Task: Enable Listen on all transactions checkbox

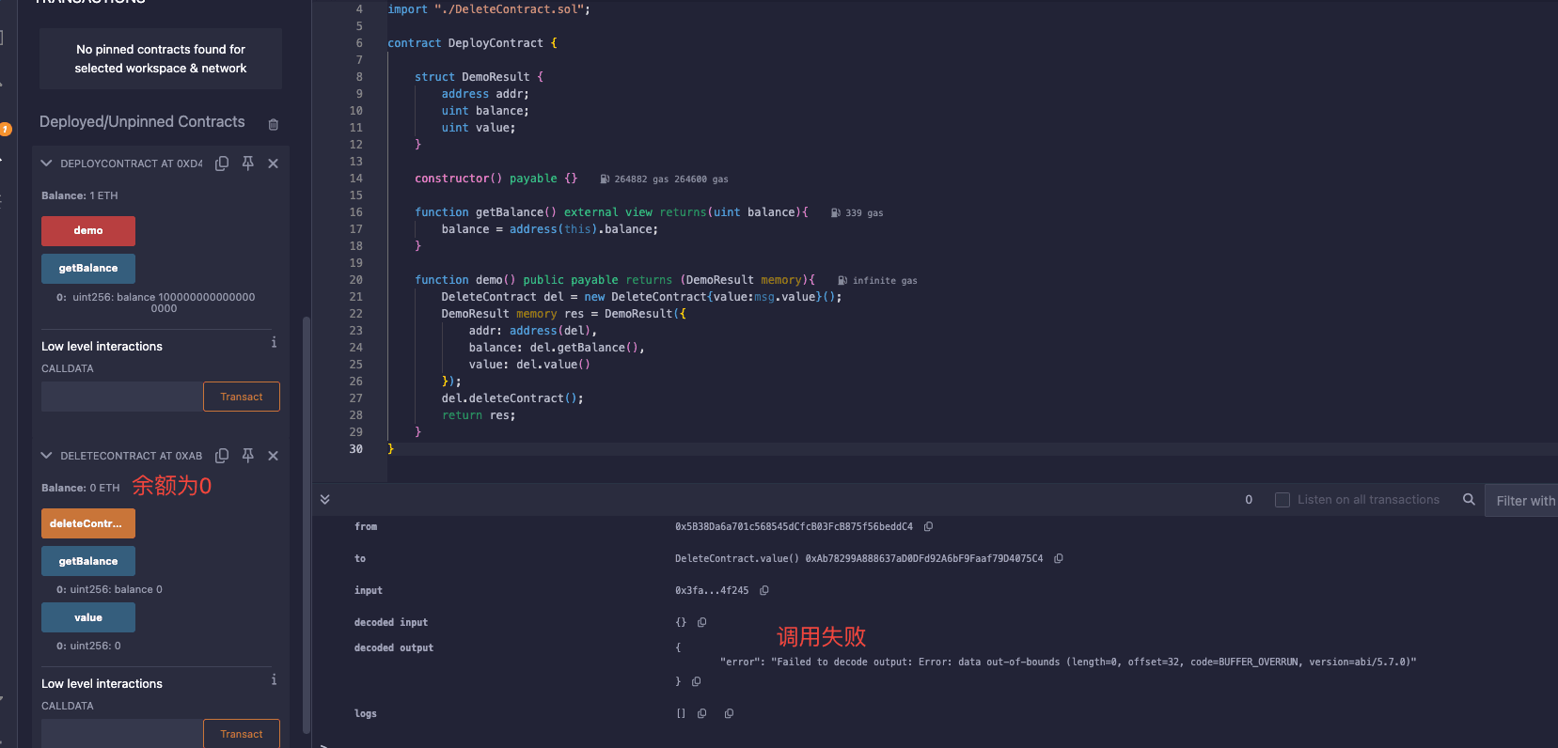Action: 1283,500
